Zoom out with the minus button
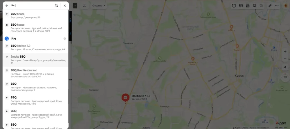 (285, 58)
